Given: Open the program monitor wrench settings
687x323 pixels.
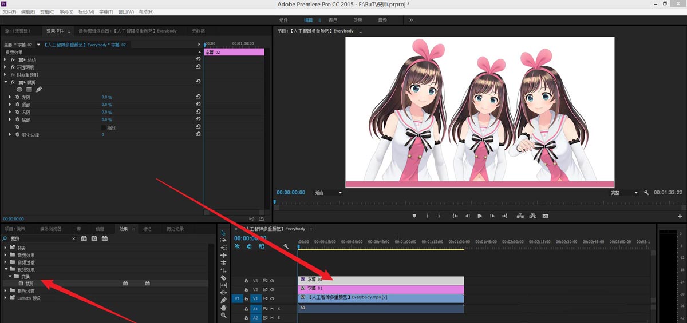Looking at the screenshot, I should coord(646,193).
